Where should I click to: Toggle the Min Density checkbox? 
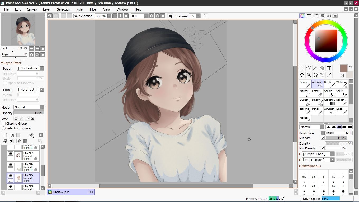tap(323, 148)
